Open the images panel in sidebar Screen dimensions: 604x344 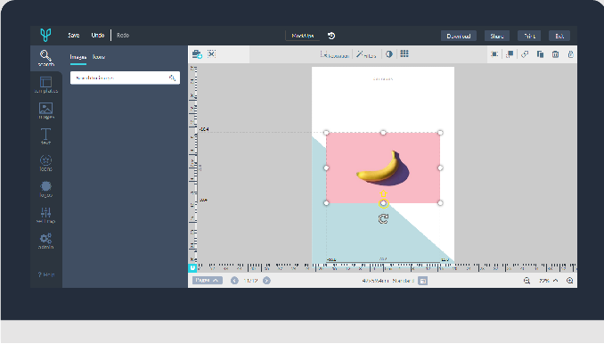(45, 111)
